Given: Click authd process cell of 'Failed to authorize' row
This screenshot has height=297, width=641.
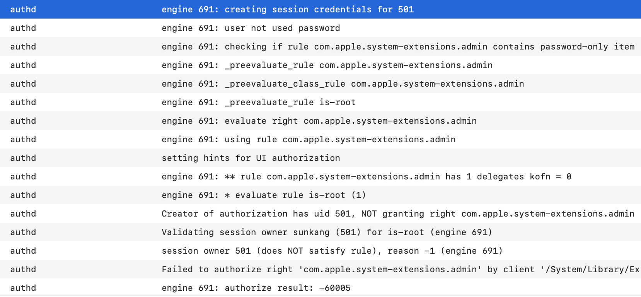Looking at the screenshot, I should pos(23,269).
